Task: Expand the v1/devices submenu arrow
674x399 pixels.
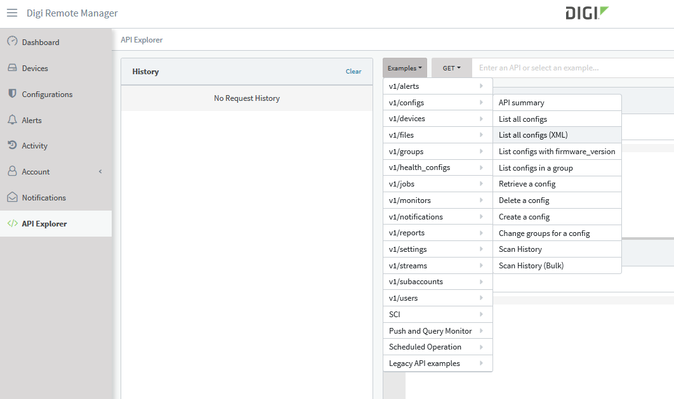Action: [x=481, y=119]
